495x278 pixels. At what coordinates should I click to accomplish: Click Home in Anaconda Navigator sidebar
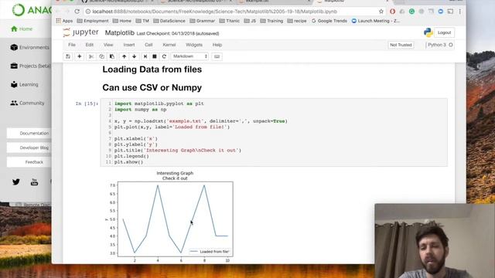click(22, 29)
